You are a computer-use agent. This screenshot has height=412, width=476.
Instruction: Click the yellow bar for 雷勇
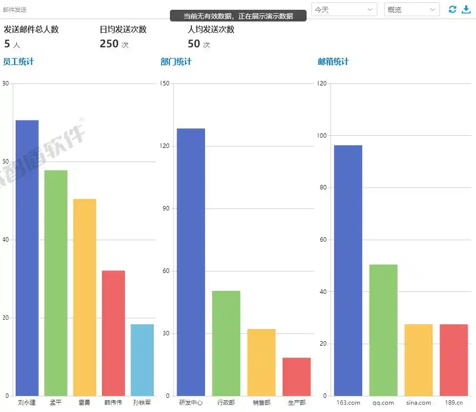(x=84, y=297)
